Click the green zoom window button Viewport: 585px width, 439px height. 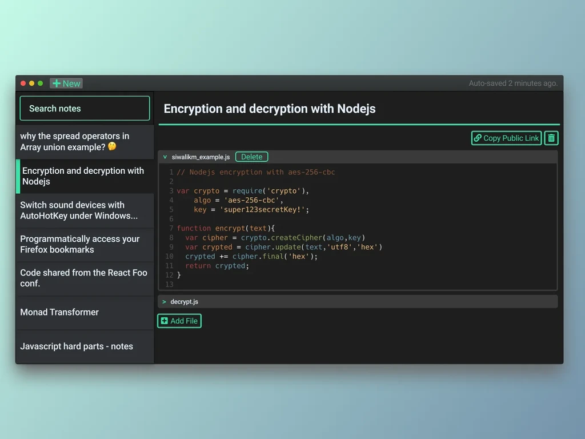(x=41, y=83)
